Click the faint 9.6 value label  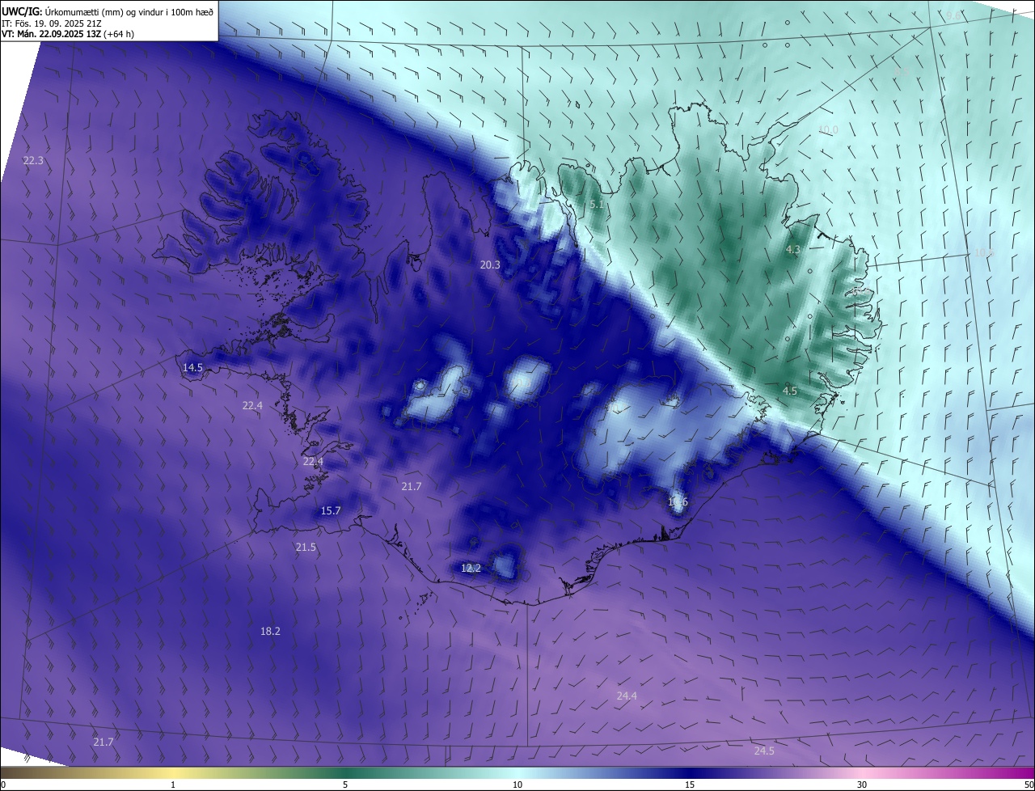pyautogui.click(x=953, y=15)
